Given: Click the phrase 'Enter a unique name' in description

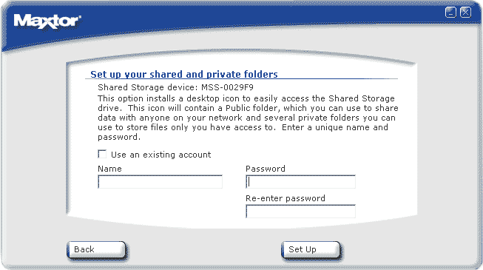Looking at the screenshot, I should (x=325, y=127).
